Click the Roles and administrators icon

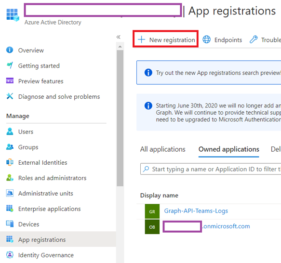10,178
